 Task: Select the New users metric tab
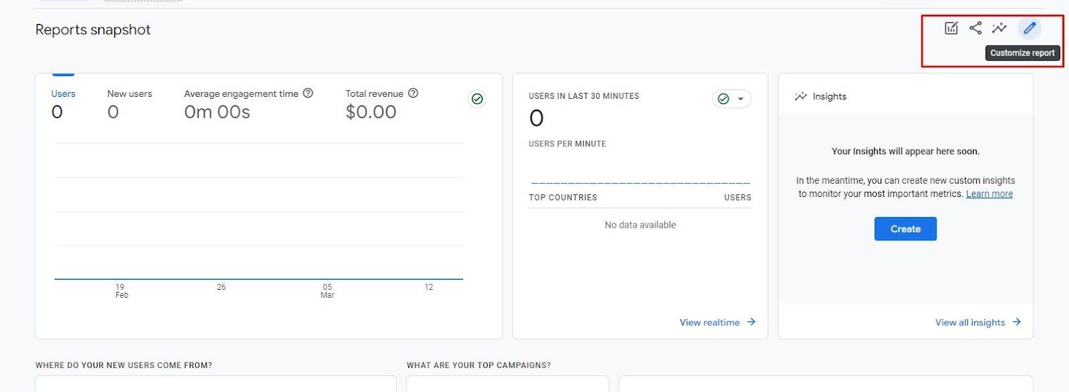coord(130,104)
